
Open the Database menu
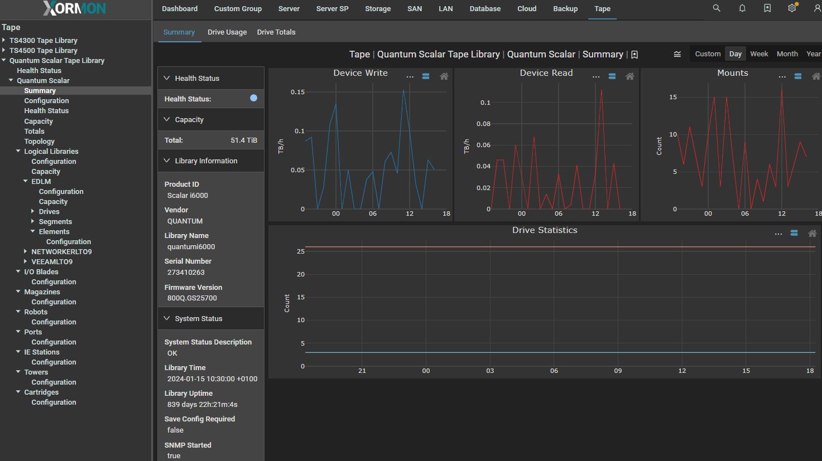tap(485, 9)
